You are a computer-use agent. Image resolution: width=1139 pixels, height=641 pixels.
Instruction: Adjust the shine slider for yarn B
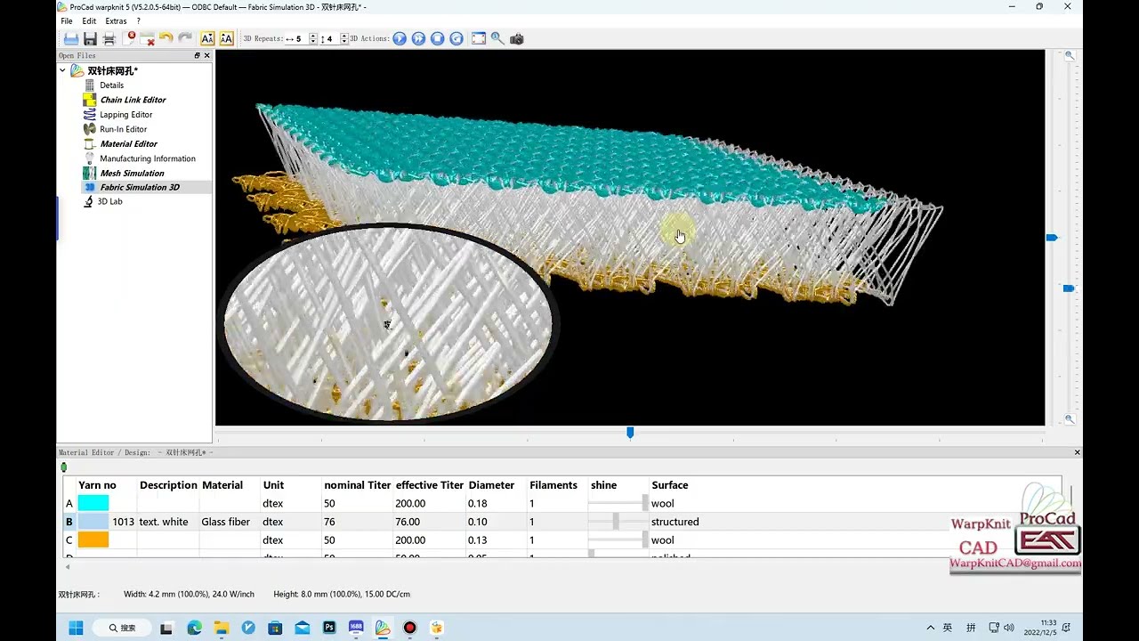click(x=618, y=522)
